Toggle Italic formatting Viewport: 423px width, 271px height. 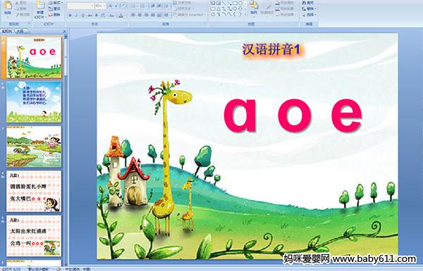pos(77,15)
